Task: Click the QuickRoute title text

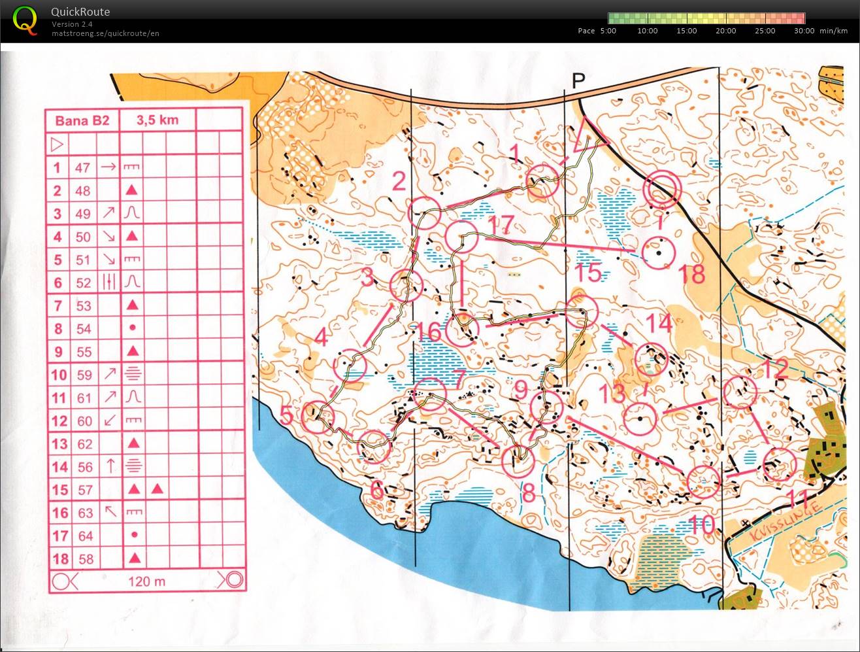Action: pos(80,12)
